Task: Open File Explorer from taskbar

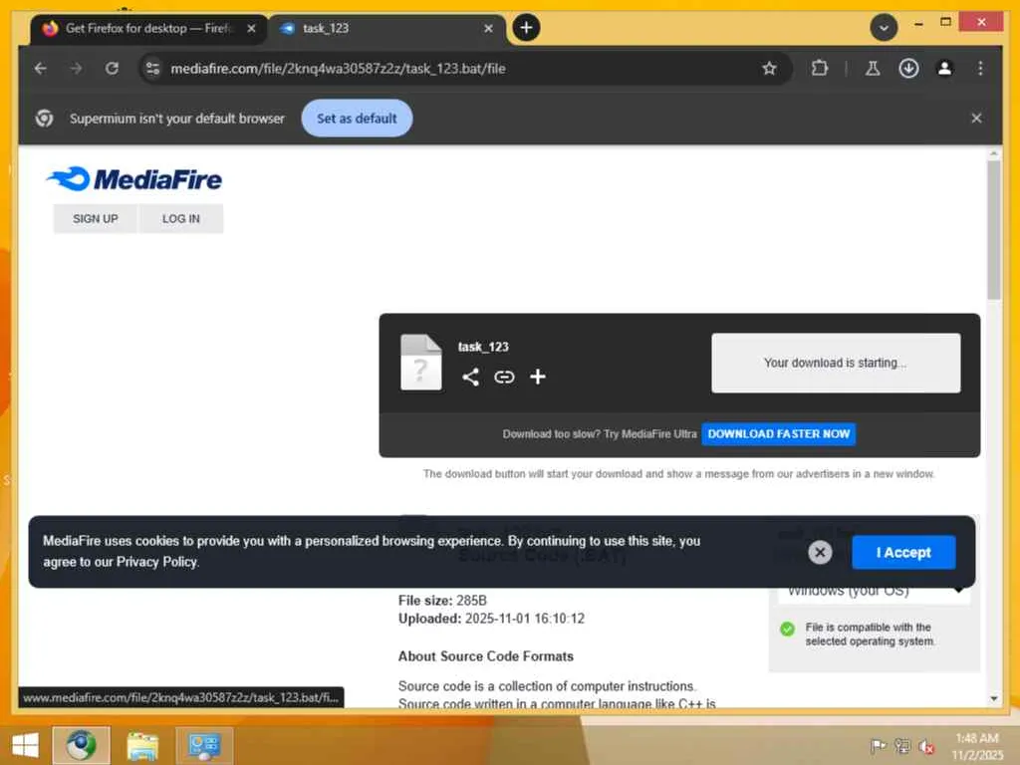Action: tap(143, 745)
